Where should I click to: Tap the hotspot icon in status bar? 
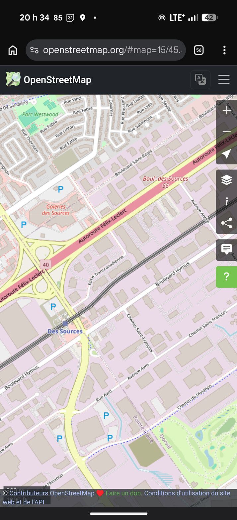(x=162, y=18)
